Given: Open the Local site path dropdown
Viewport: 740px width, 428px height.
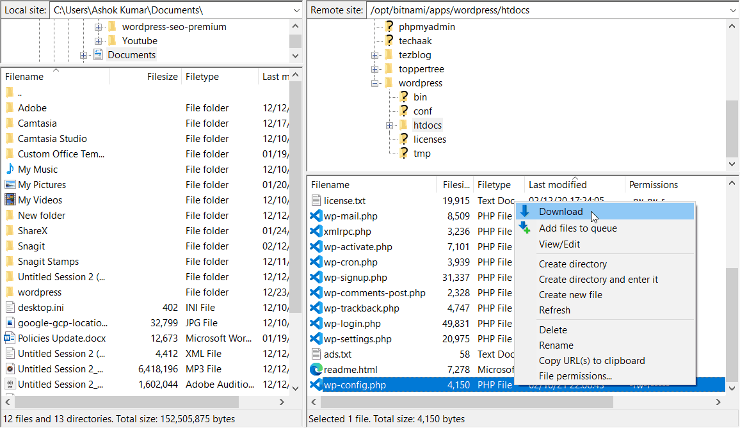Looking at the screenshot, I should 296,10.
